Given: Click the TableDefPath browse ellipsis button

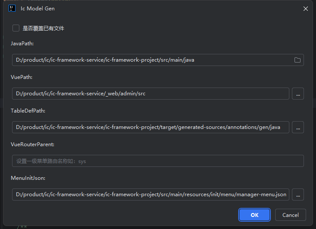Looking at the screenshot, I should (x=298, y=127).
